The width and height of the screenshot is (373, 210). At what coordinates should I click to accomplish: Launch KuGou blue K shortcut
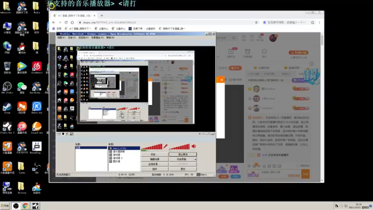pyautogui.click(x=37, y=108)
